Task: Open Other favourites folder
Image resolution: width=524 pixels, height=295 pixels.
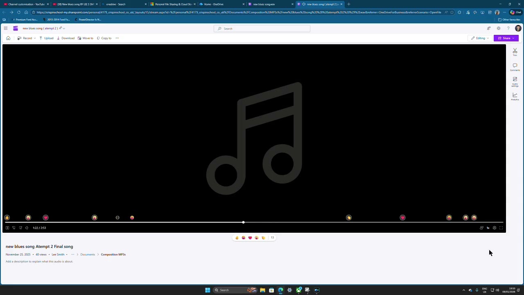Action: (509, 20)
